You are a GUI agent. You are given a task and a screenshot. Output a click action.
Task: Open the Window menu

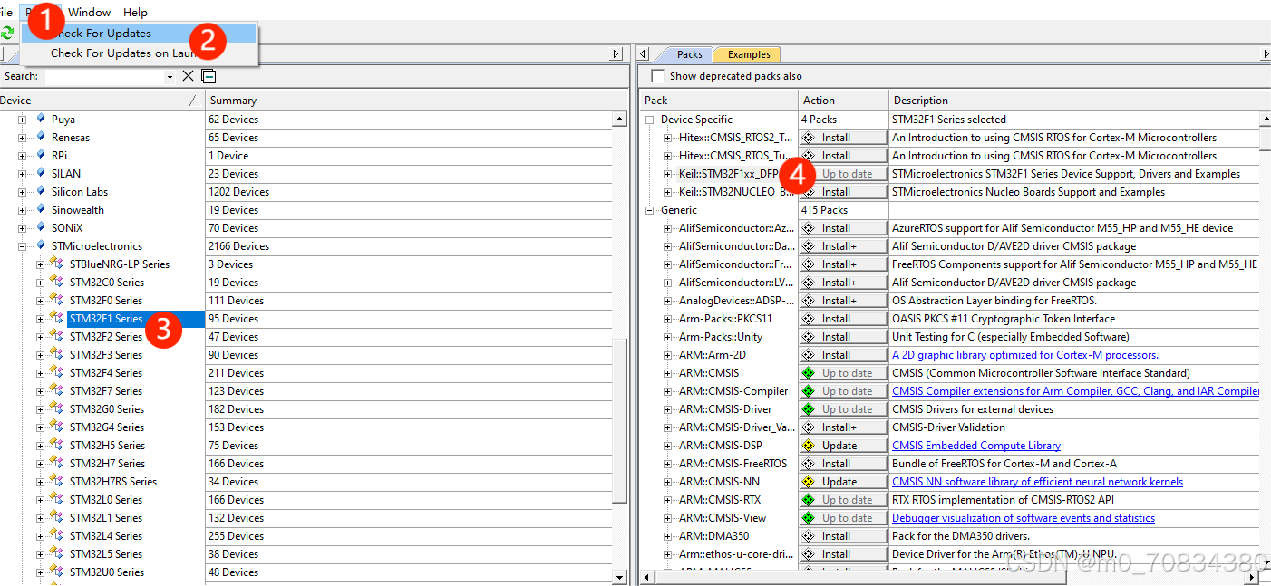click(x=90, y=12)
